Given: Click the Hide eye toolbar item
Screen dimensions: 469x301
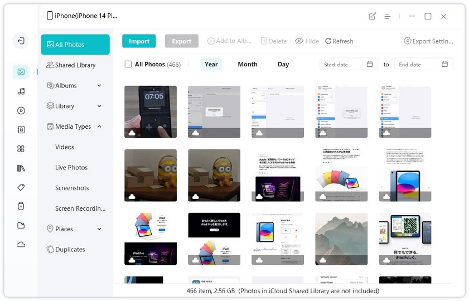Looking at the screenshot, I should point(307,41).
